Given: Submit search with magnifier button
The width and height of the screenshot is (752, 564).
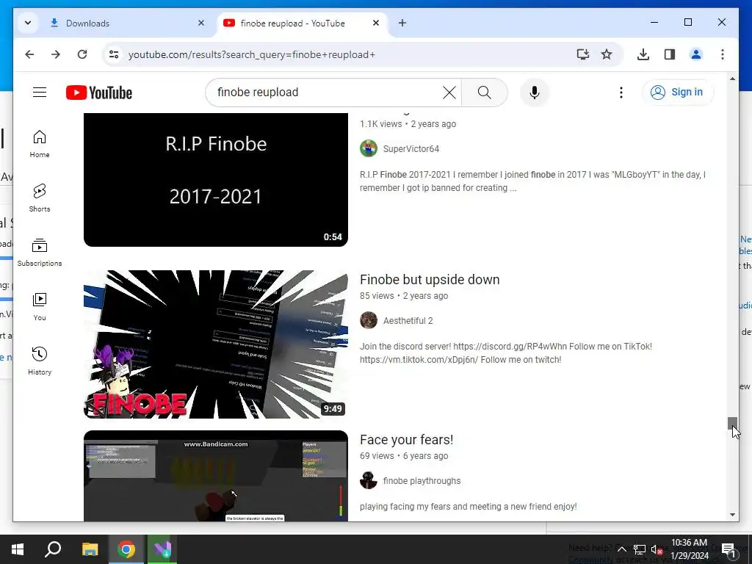Looking at the screenshot, I should [485, 92].
